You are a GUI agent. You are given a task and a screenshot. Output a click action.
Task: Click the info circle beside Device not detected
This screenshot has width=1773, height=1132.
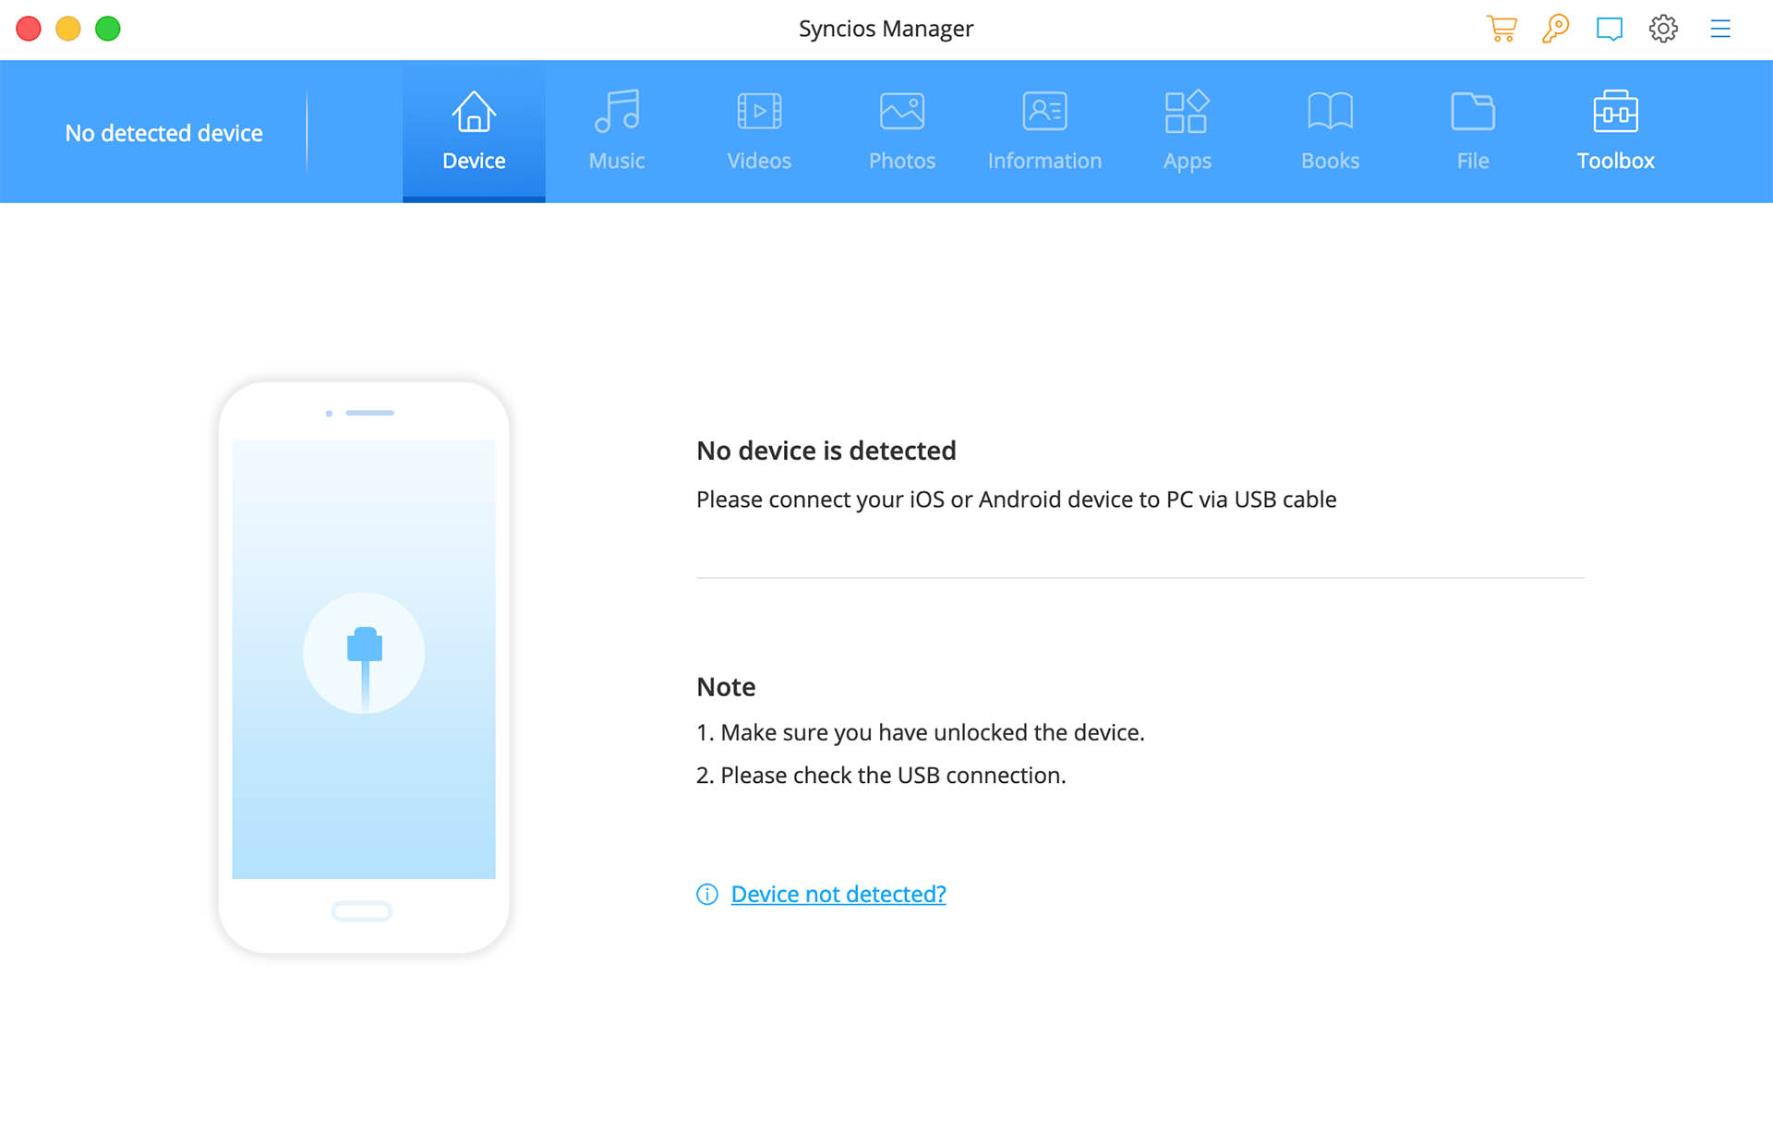click(x=707, y=894)
